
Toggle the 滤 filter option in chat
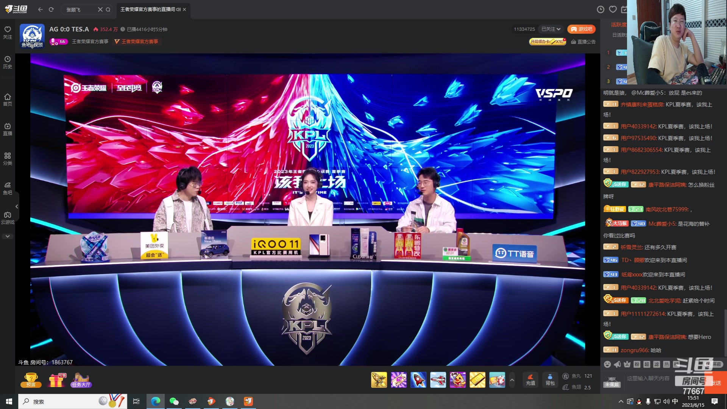click(657, 364)
